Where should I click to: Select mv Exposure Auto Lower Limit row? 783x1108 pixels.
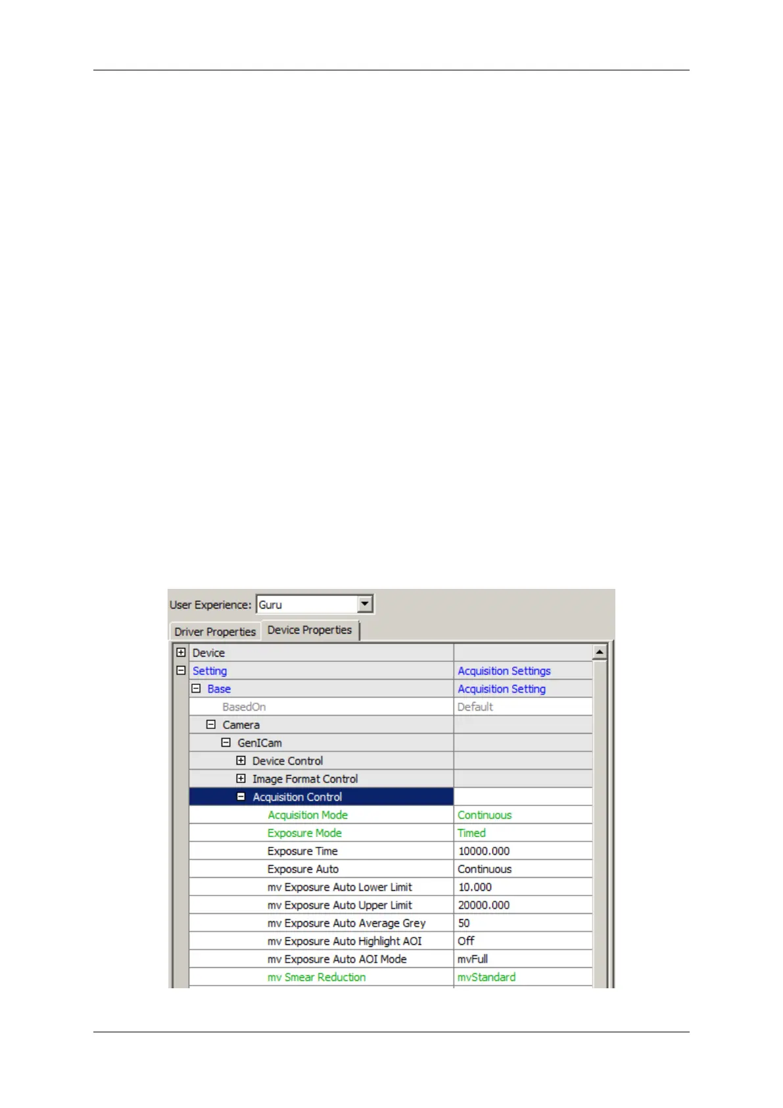pyautogui.click(x=391, y=887)
